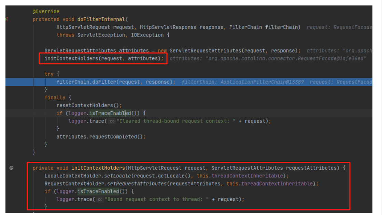
Task: Click the @Override annotation
Action: (x=46, y=12)
